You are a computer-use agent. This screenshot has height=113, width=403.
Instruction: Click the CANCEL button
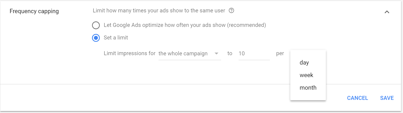coord(357,98)
